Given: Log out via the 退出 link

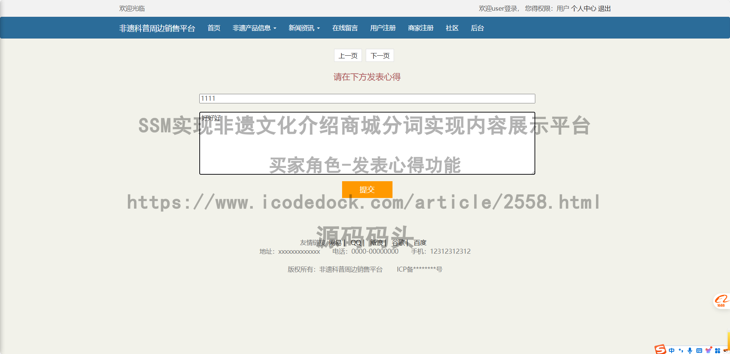Looking at the screenshot, I should (x=604, y=8).
